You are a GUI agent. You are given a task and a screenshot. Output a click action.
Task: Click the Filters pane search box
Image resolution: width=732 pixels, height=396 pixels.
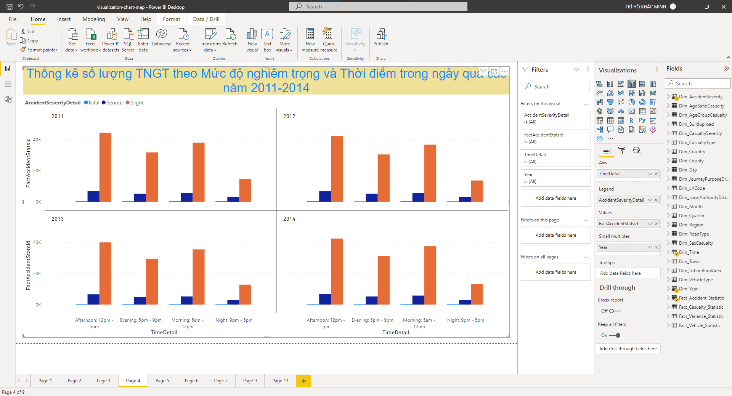point(555,87)
